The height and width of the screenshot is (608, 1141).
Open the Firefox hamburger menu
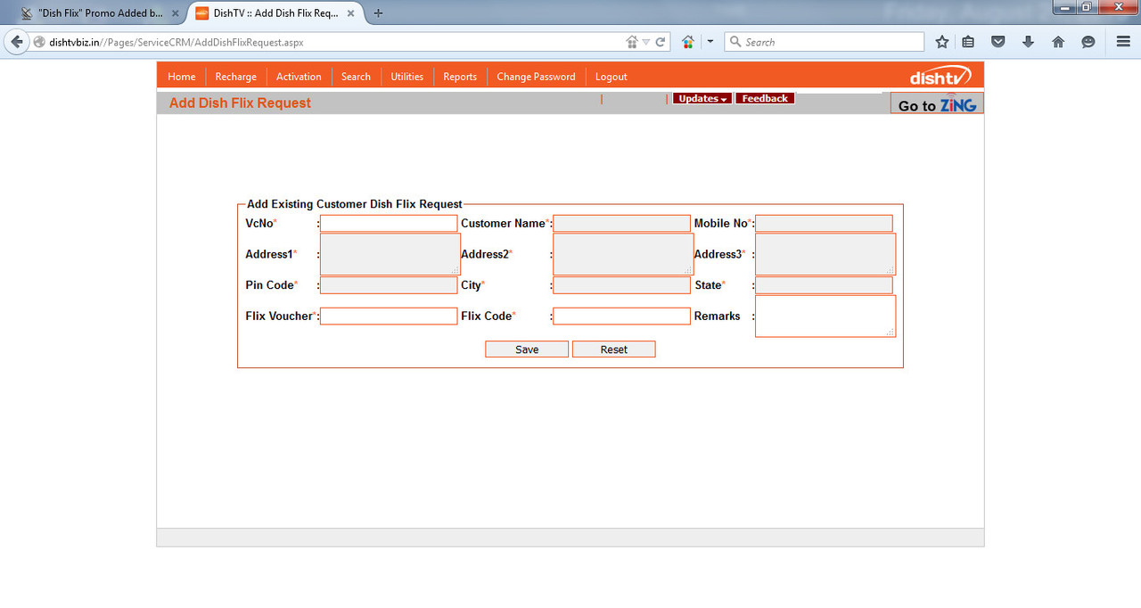coord(1123,42)
